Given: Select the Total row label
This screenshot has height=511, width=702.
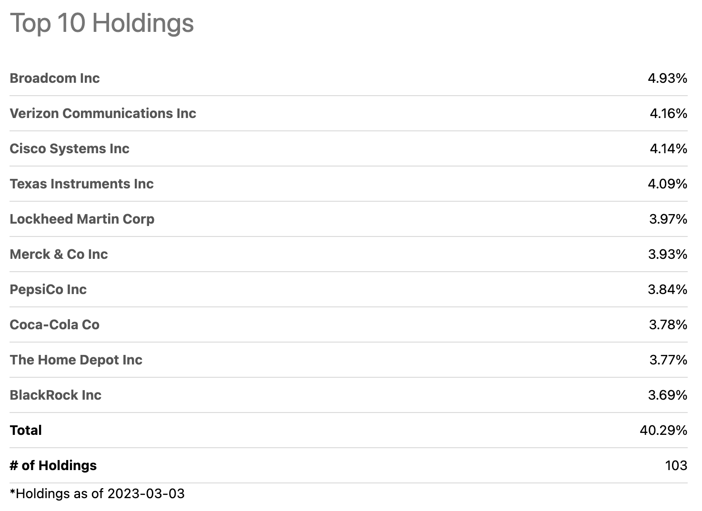Looking at the screenshot, I should pos(26,430).
